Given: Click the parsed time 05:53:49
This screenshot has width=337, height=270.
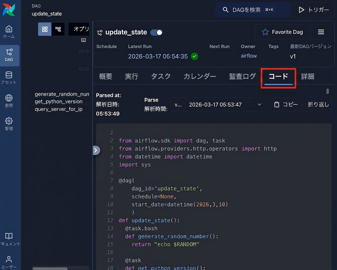Looking at the screenshot, I should click(x=108, y=114).
